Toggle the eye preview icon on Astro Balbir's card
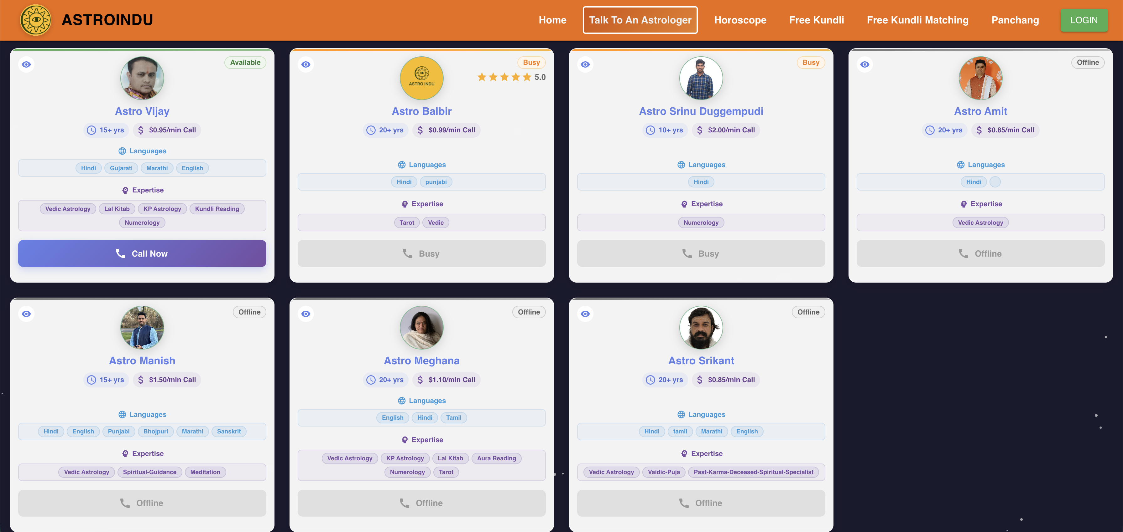The width and height of the screenshot is (1123, 532). point(306,64)
